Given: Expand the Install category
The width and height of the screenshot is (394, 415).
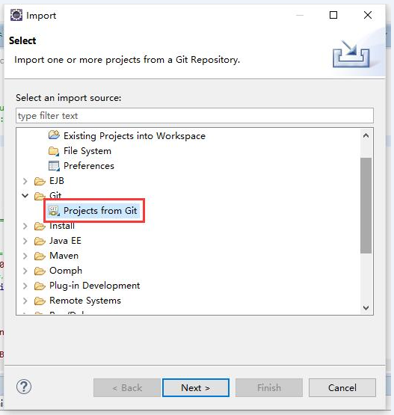Looking at the screenshot, I should point(25,226).
